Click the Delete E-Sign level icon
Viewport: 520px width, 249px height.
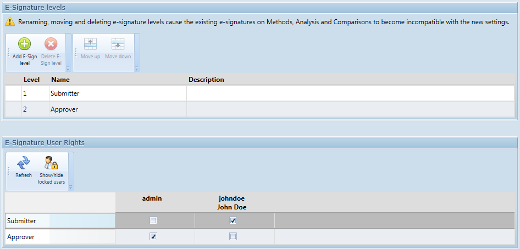click(51, 44)
